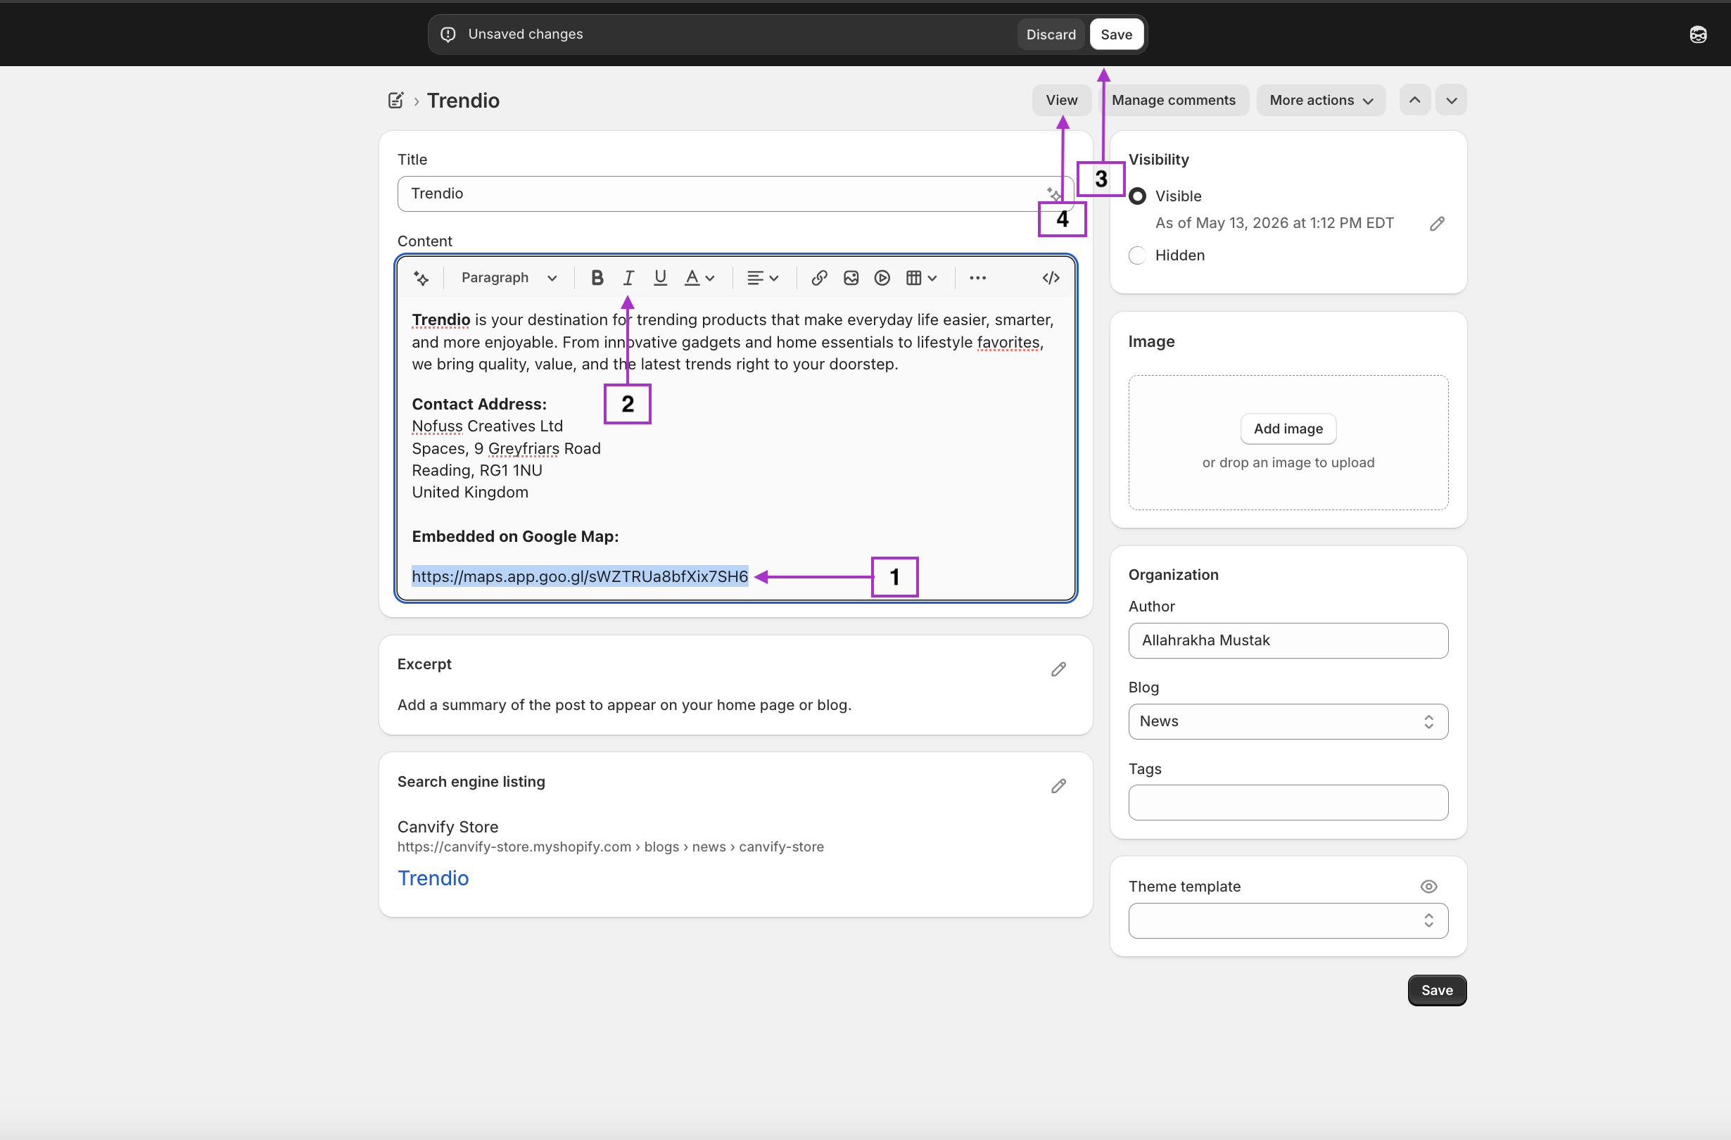Open text alignment options
The image size is (1731, 1140).
pyautogui.click(x=763, y=278)
